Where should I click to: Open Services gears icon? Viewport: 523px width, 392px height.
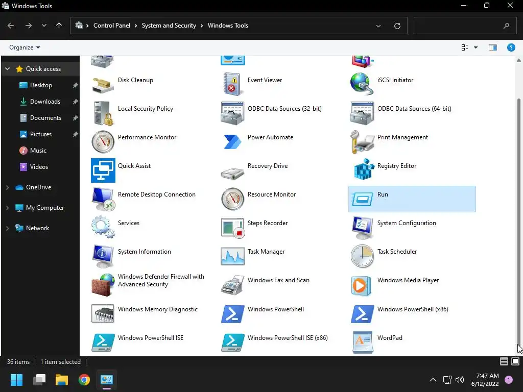point(103,227)
